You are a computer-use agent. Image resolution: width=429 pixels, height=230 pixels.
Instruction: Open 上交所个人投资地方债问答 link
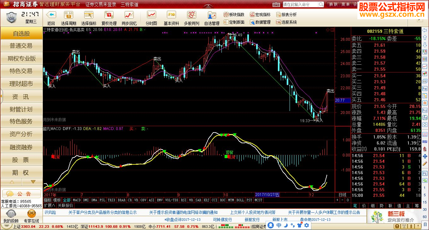point(253,212)
